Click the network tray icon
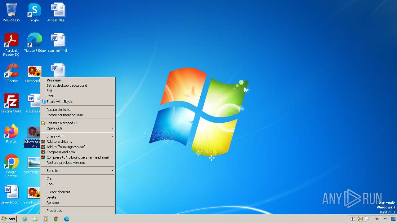 pos(360,219)
